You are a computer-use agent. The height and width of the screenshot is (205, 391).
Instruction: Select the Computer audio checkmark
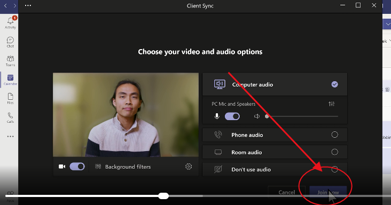[x=334, y=84]
